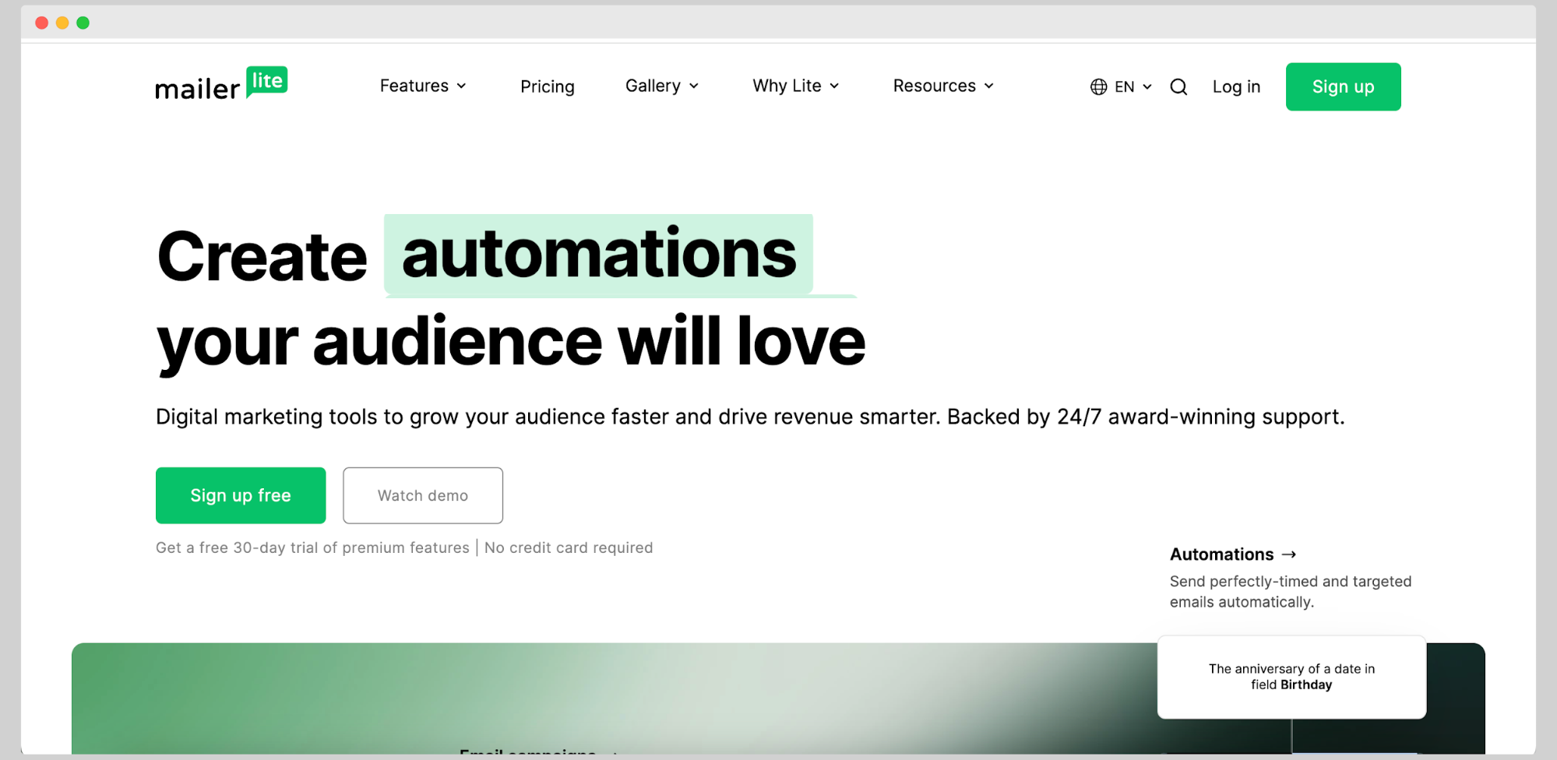
Task: Click the arrow next to Automations
Action: tap(1289, 554)
